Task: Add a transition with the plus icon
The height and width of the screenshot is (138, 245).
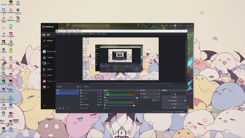Action: [153, 100]
